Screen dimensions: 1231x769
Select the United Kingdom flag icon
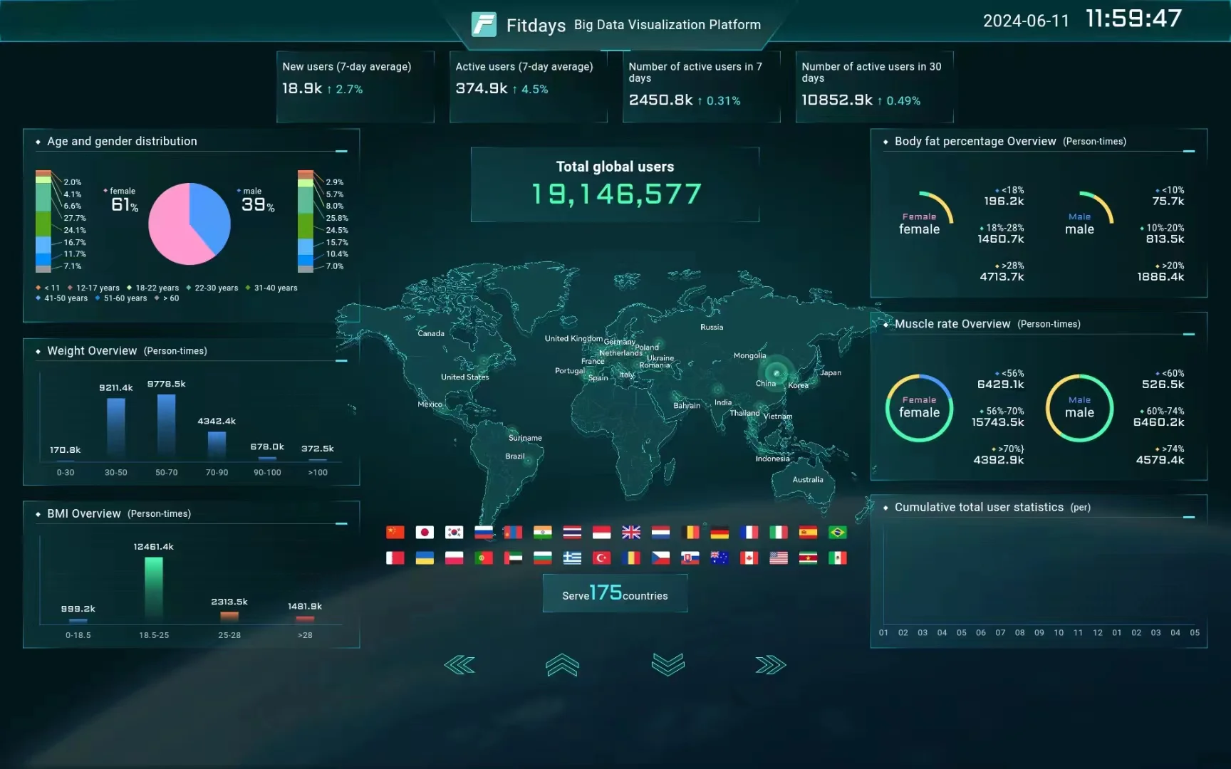tap(631, 533)
